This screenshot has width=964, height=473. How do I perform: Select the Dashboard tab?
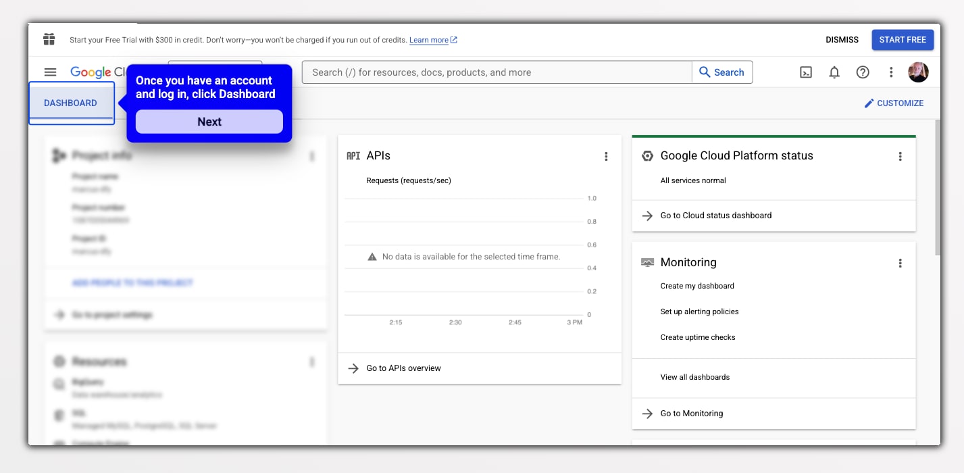(71, 103)
